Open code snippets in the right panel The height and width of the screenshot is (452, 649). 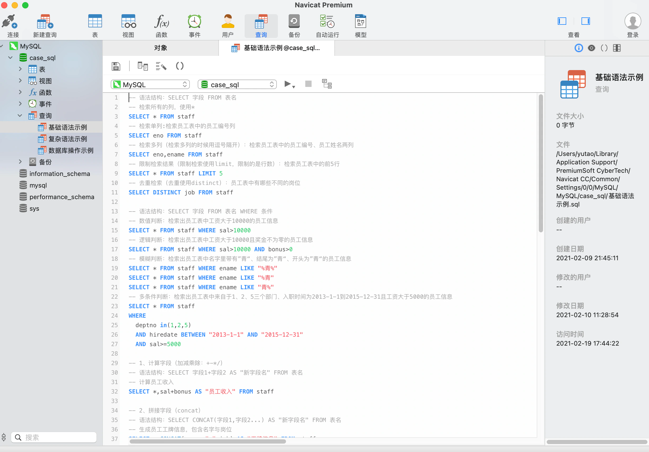pos(604,48)
